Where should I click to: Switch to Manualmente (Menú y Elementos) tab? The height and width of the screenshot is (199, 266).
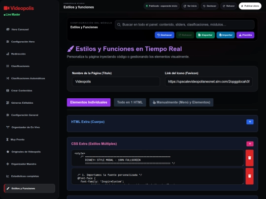click(181, 102)
